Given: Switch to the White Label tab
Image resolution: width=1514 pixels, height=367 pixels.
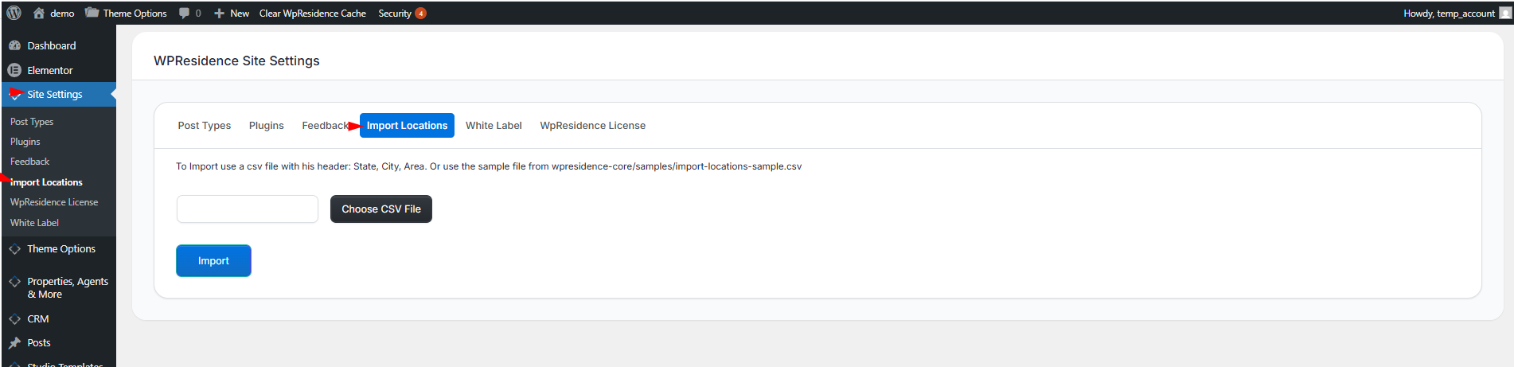Looking at the screenshot, I should click(494, 126).
